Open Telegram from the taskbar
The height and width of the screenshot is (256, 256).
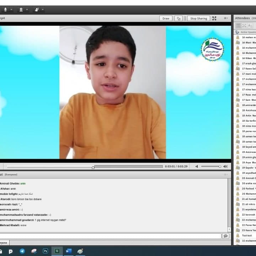click(22, 251)
